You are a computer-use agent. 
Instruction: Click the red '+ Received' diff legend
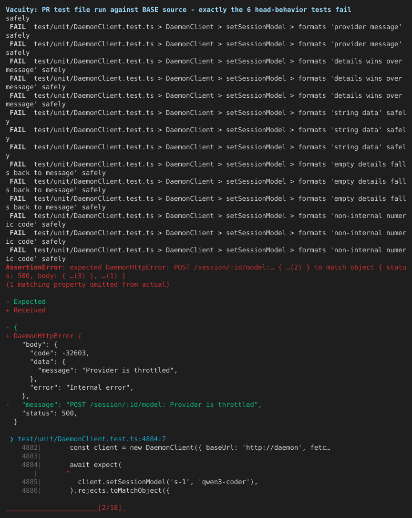click(x=26, y=310)
